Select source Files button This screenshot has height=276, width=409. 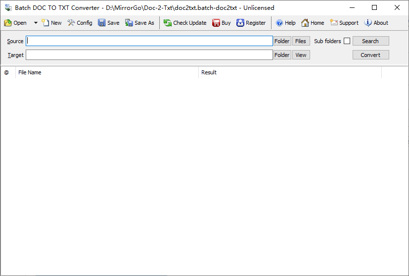(x=301, y=41)
